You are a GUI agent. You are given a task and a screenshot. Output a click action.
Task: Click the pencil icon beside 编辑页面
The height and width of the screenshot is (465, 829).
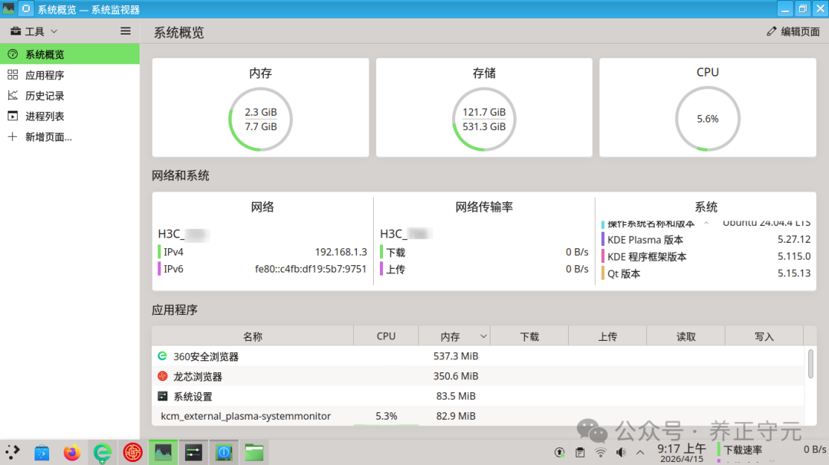coord(771,31)
